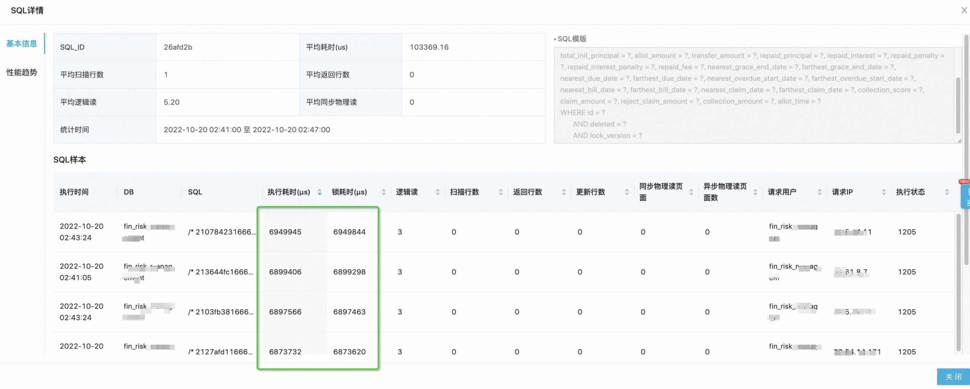Sort by 异步物理读页面数 column

(x=755, y=192)
